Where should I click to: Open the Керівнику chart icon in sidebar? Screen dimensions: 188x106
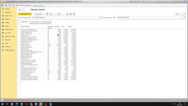[x=3, y=12]
